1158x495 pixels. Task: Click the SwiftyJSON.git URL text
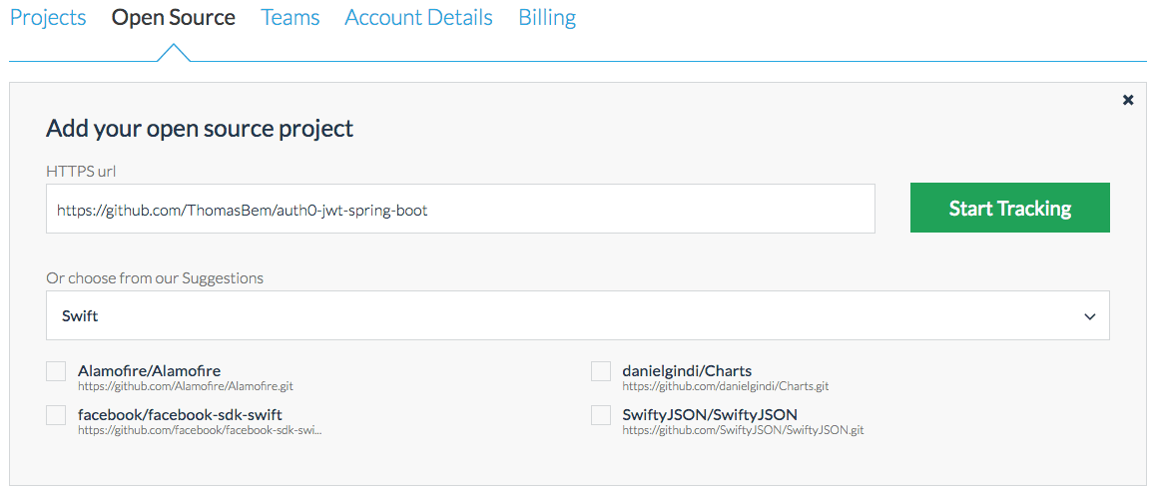coord(742,430)
